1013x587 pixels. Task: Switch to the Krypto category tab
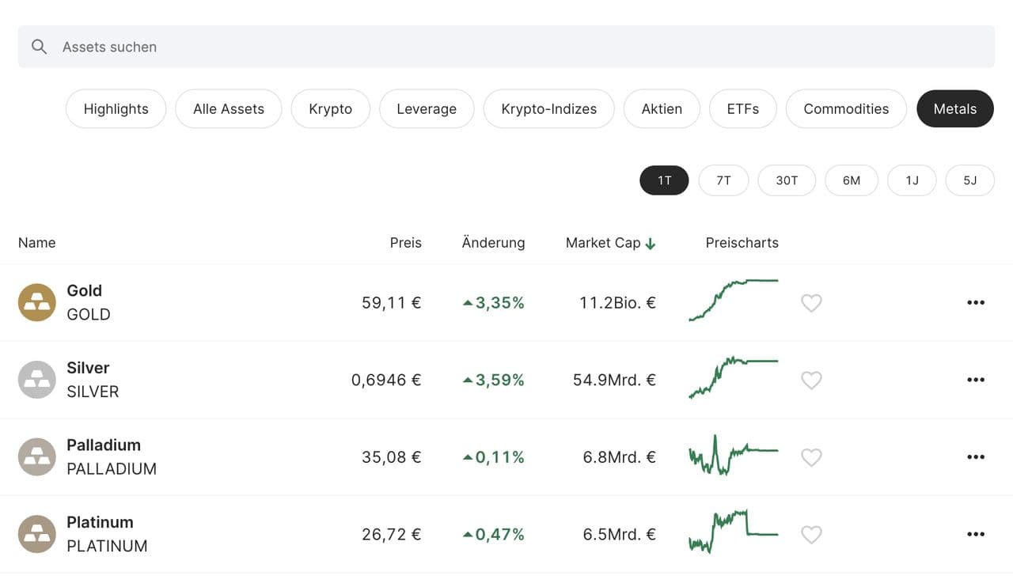pyautogui.click(x=330, y=109)
